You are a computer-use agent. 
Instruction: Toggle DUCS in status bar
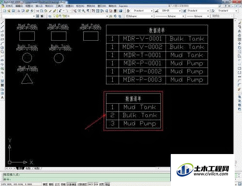click(x=91, y=184)
